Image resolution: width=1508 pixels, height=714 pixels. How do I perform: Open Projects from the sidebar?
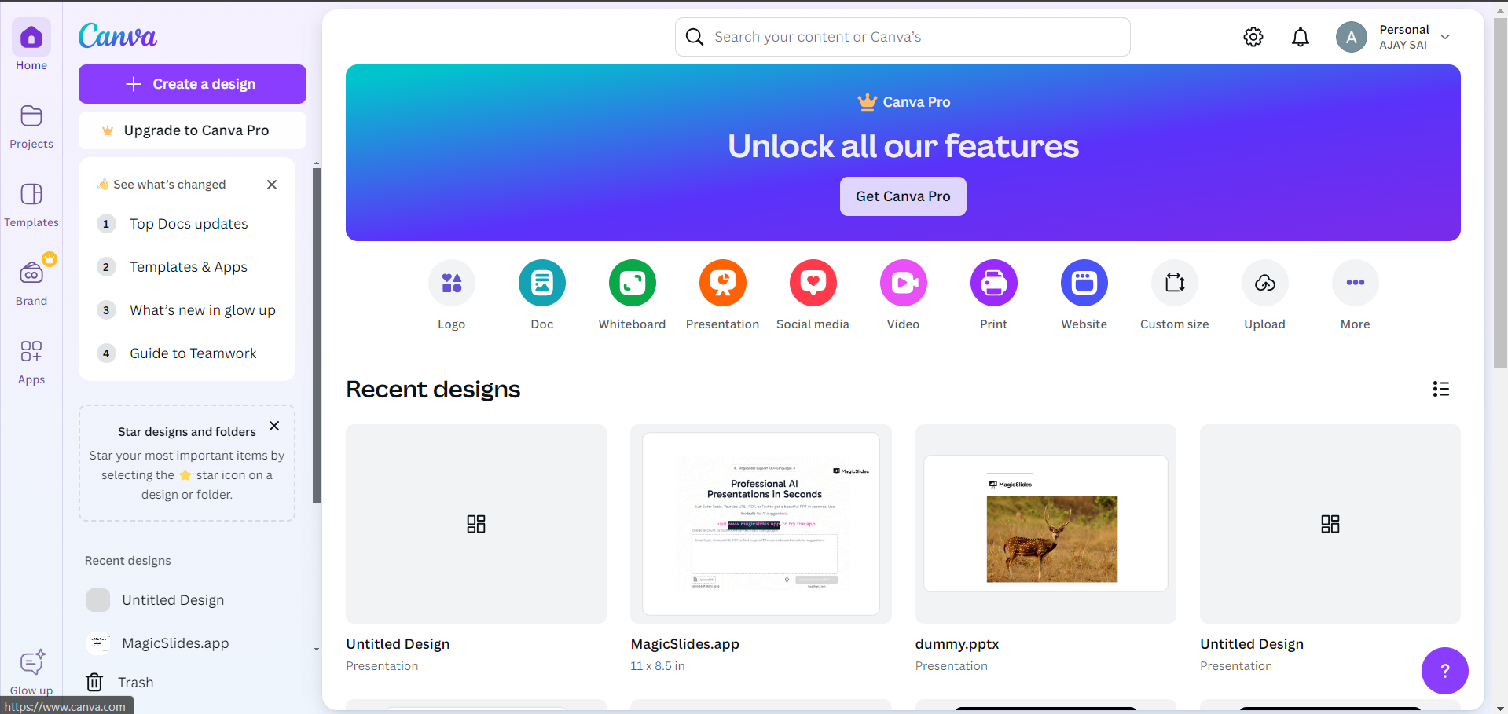pyautogui.click(x=31, y=116)
